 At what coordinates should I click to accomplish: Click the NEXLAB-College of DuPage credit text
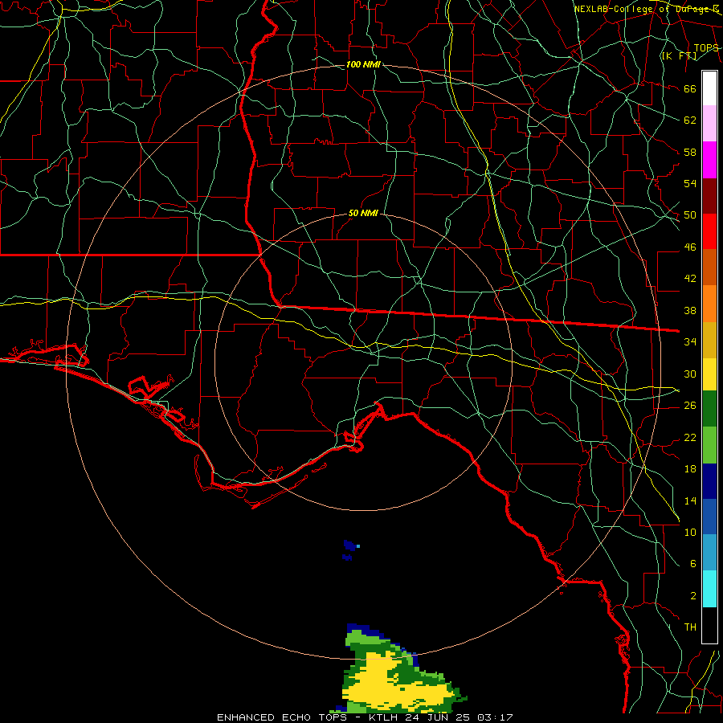(x=646, y=9)
